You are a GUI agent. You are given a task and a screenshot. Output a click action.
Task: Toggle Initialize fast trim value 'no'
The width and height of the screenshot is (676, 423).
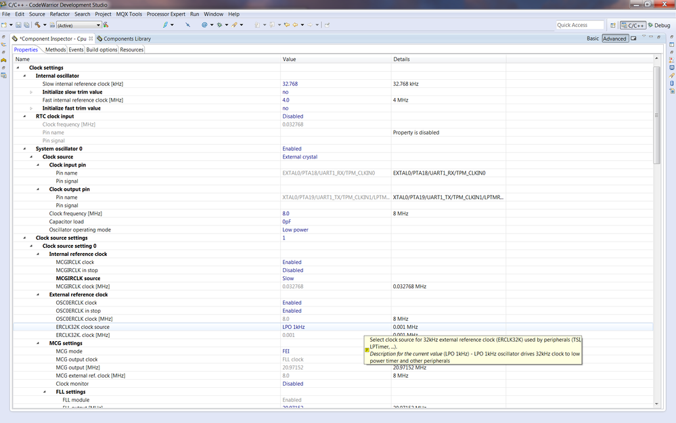pos(286,108)
